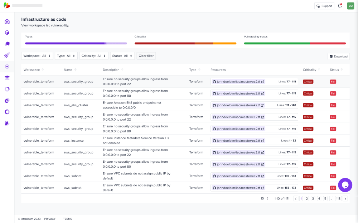The image size is (358, 223).
Task: Click 'Lines: 117 - 140' text
Action: pos(286,105)
